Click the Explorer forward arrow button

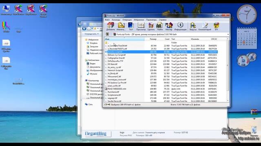pyautogui.click(x=89, y=29)
